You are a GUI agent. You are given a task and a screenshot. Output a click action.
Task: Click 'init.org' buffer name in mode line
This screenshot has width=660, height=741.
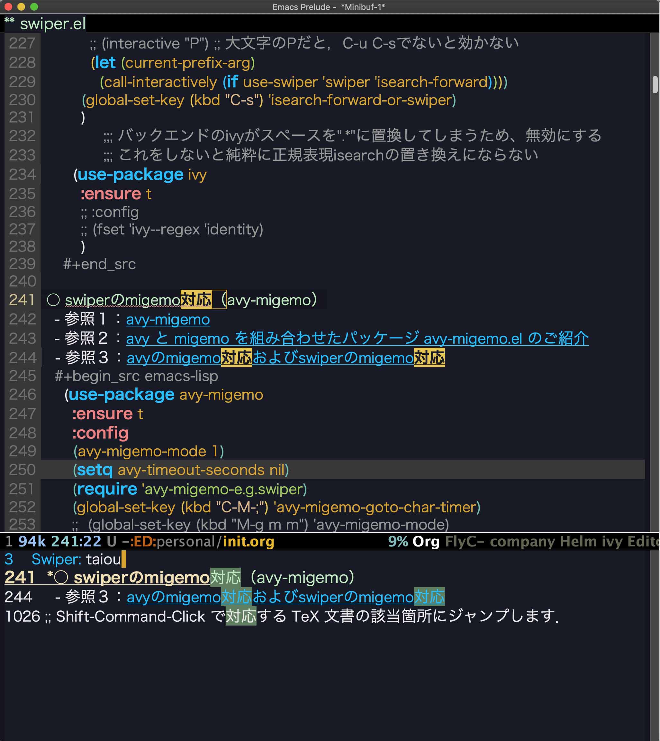coord(249,542)
